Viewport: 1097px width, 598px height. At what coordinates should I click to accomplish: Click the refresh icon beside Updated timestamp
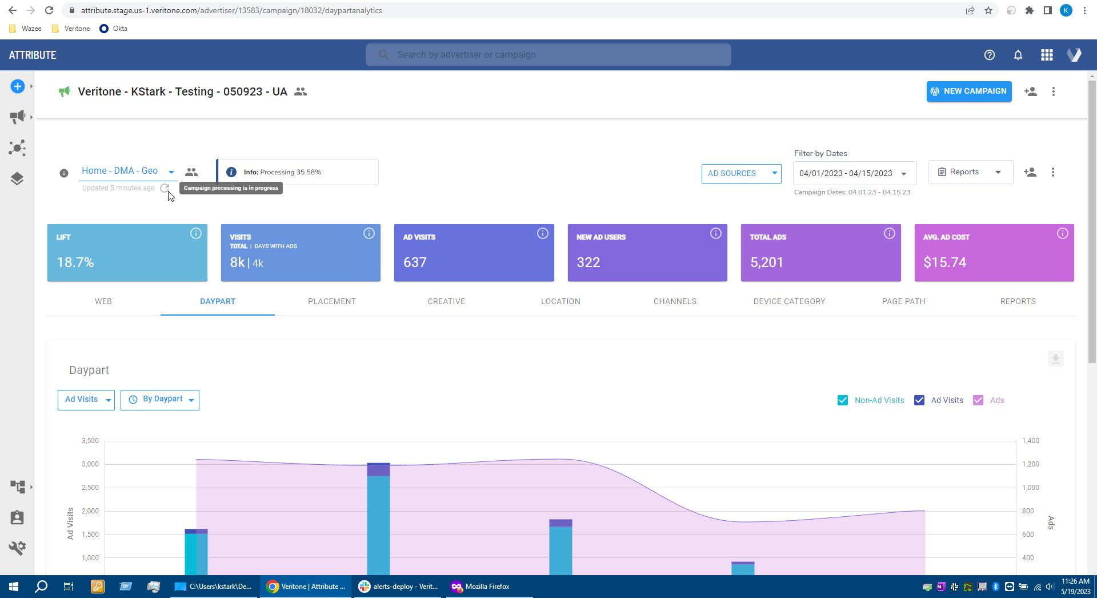point(165,188)
